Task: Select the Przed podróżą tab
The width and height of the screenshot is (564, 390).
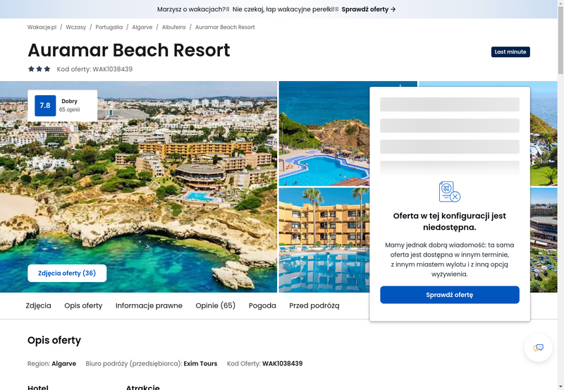Action: click(x=314, y=305)
